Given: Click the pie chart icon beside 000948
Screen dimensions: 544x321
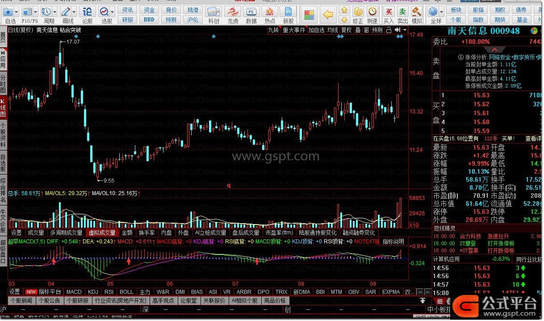Looking at the screenshot, I should point(534,31).
